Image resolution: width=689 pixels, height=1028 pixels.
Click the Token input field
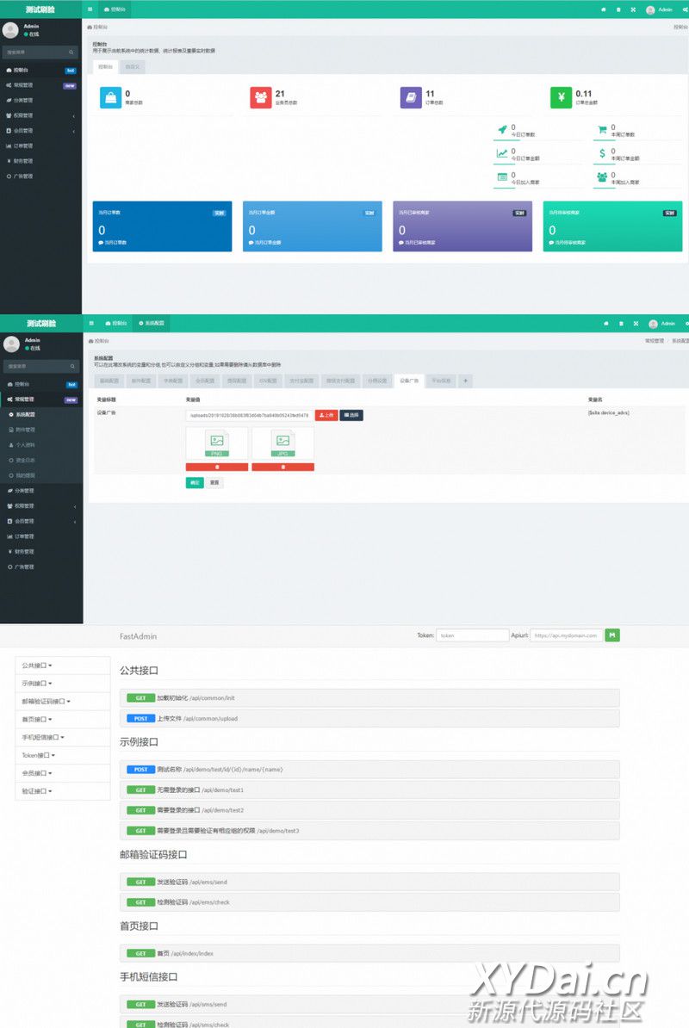click(x=473, y=635)
